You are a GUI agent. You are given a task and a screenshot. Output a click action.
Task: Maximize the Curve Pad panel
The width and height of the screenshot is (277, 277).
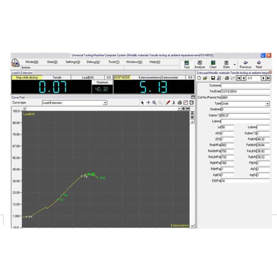[193, 97]
